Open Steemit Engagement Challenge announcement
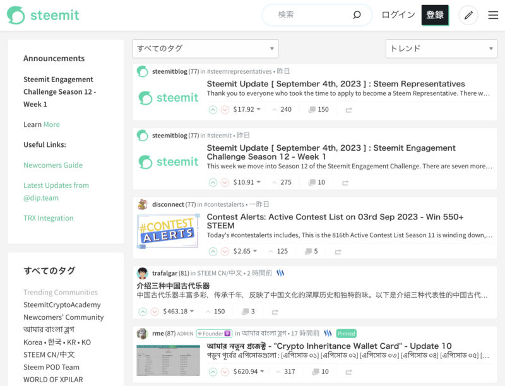Screen dimensions: 505x386 click(59, 91)
